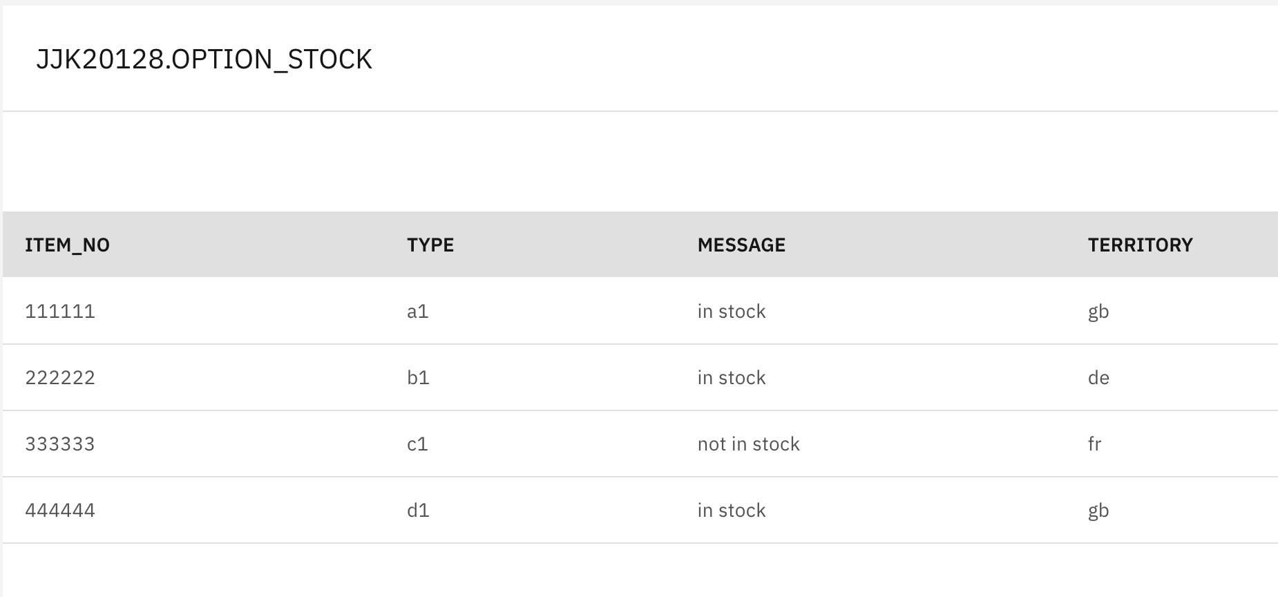Select the cell containing 111111
Image resolution: width=1278 pixels, height=597 pixels.
[x=60, y=312]
